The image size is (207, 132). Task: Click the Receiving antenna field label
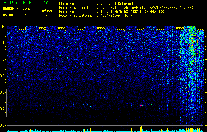pos(76,16)
